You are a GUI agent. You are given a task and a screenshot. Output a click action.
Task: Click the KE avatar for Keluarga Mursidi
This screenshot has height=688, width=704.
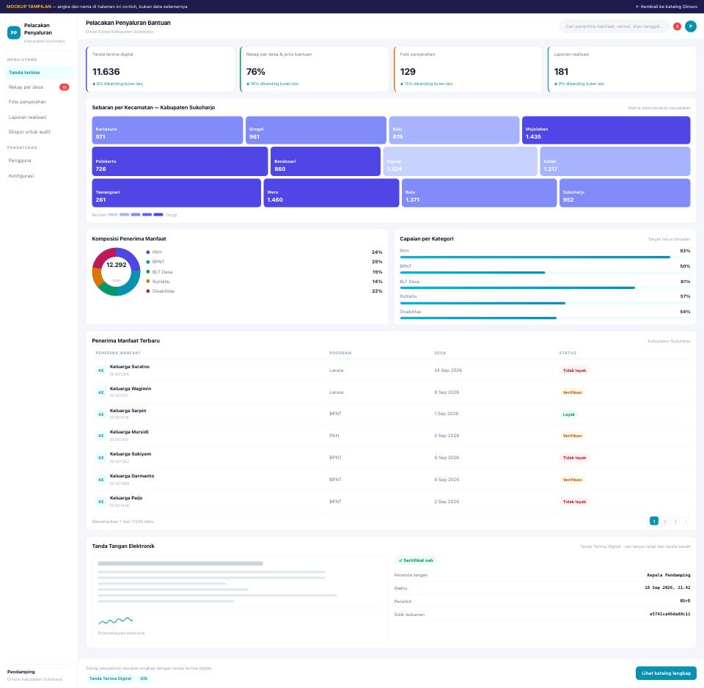(101, 436)
